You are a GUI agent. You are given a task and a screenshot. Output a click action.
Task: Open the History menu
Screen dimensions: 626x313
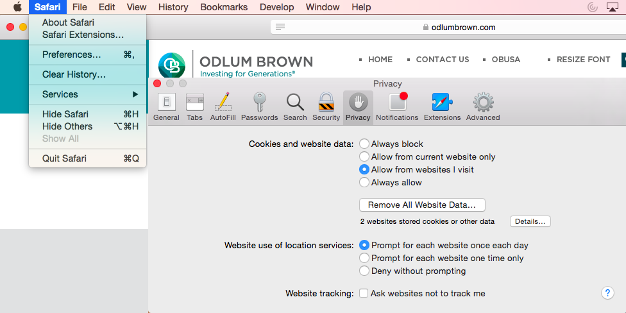pyautogui.click(x=173, y=7)
